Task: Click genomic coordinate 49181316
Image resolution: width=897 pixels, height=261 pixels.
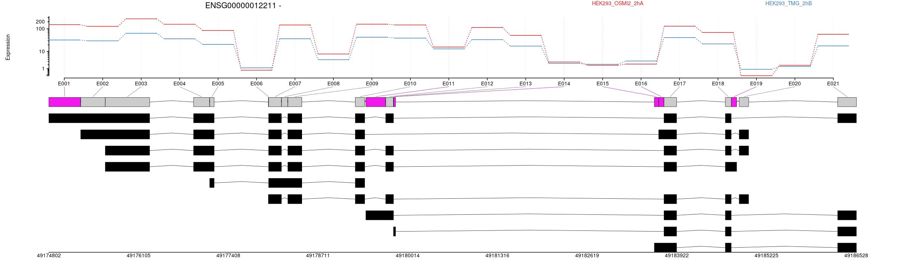Action: 497,256
